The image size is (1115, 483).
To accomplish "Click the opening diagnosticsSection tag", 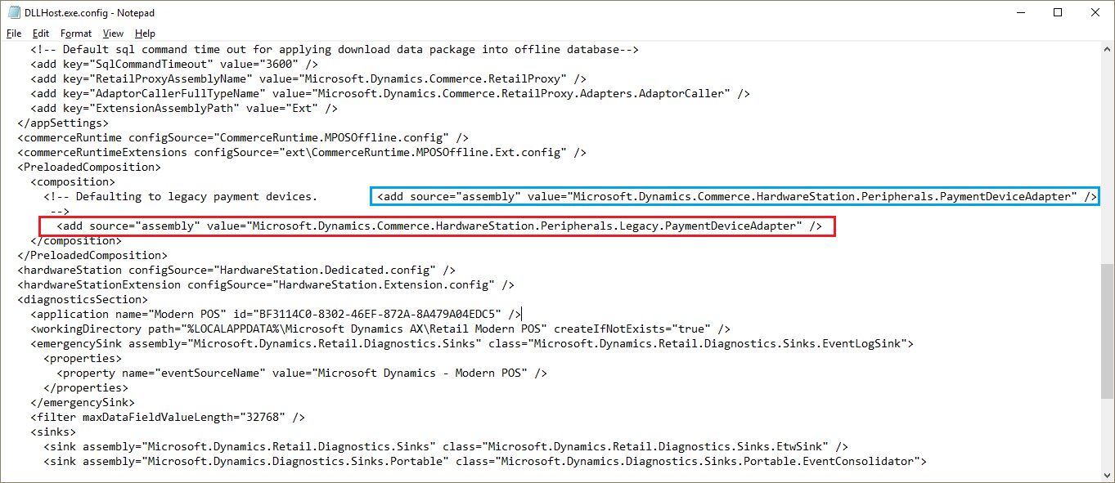I will 83,299.
